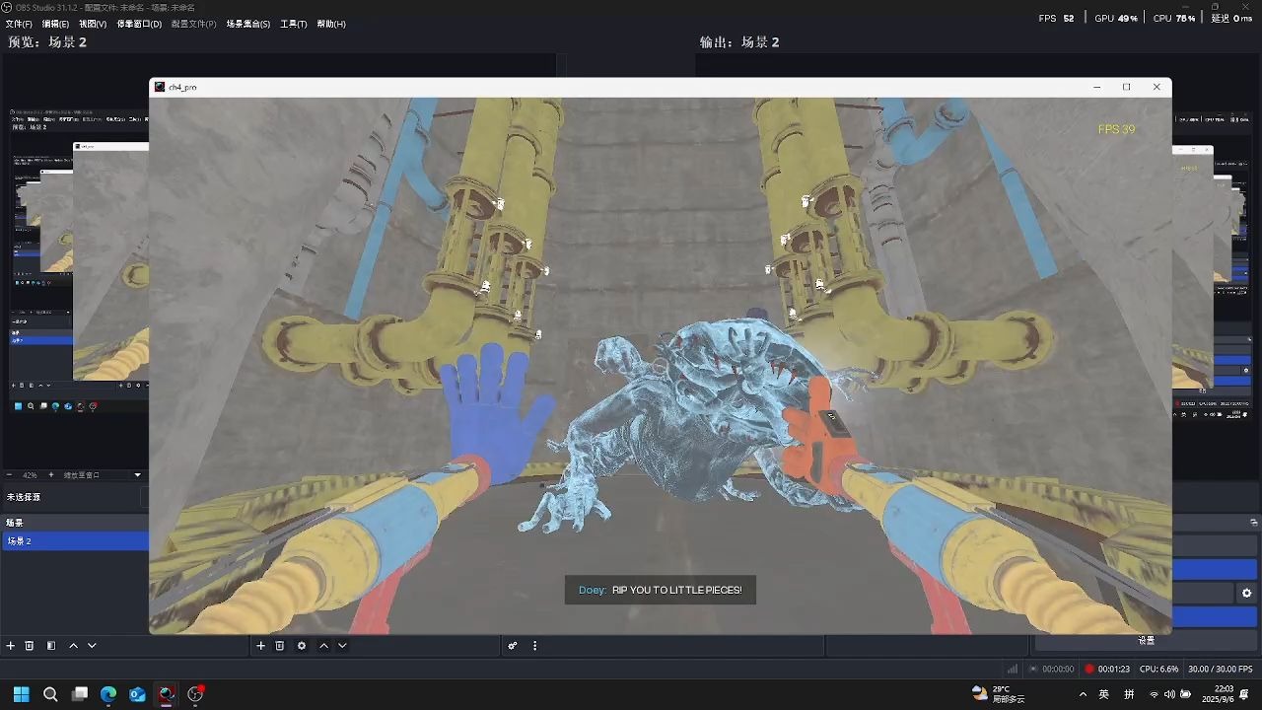
Task: Click 延迟 0 ms latency indicator
Action: point(1231,19)
